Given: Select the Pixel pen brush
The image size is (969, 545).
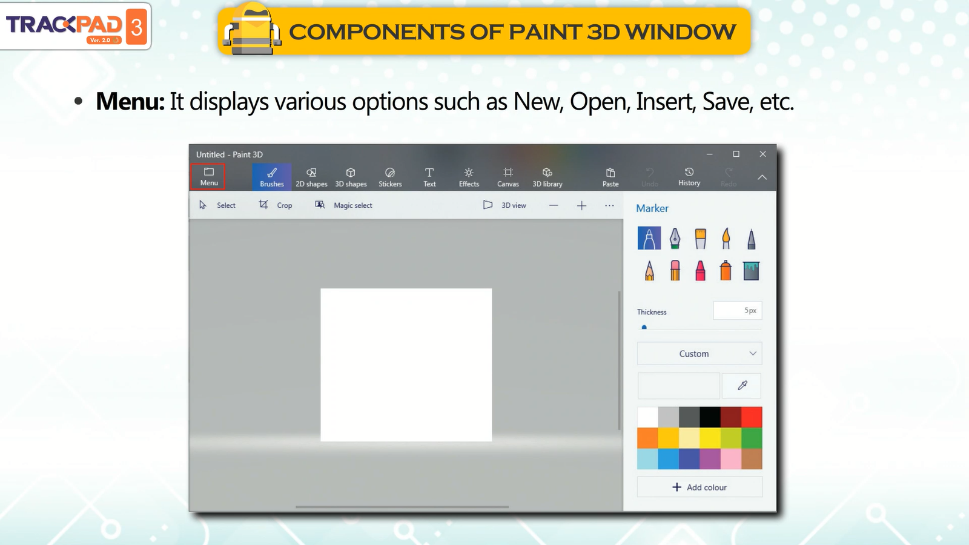Looking at the screenshot, I should click(x=752, y=238).
